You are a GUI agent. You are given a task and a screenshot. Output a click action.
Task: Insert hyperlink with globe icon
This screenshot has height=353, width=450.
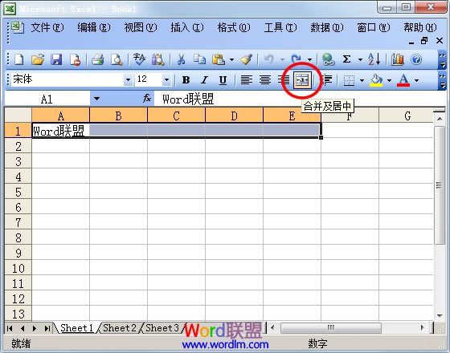coord(329,59)
